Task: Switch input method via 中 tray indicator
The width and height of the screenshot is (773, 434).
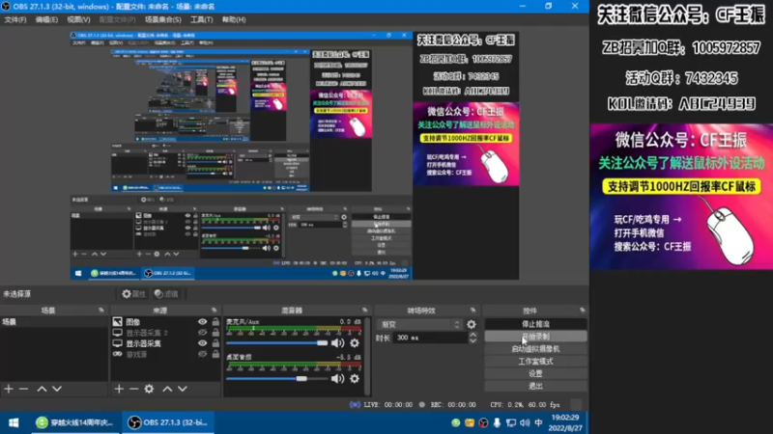Action: [538, 422]
